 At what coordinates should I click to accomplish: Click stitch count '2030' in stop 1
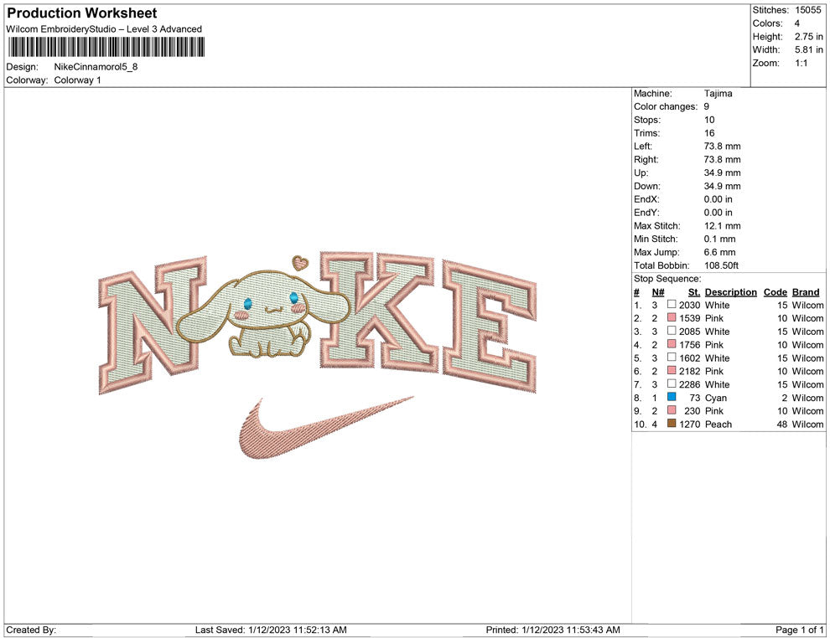(x=689, y=305)
